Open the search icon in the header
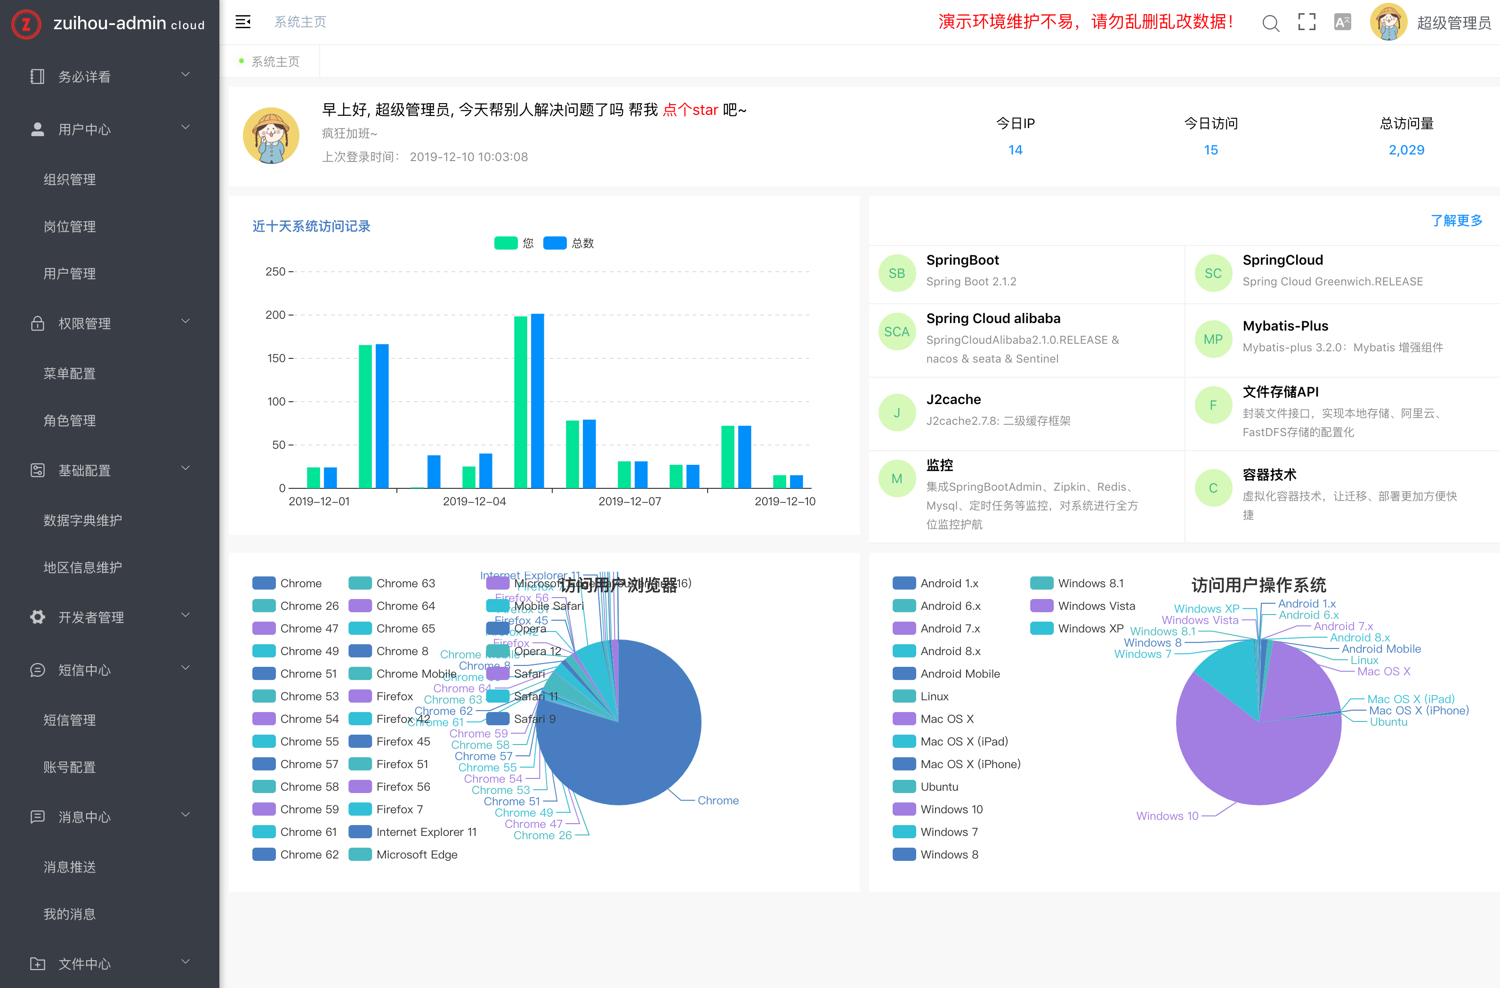This screenshot has height=988, width=1500. coord(1270,24)
